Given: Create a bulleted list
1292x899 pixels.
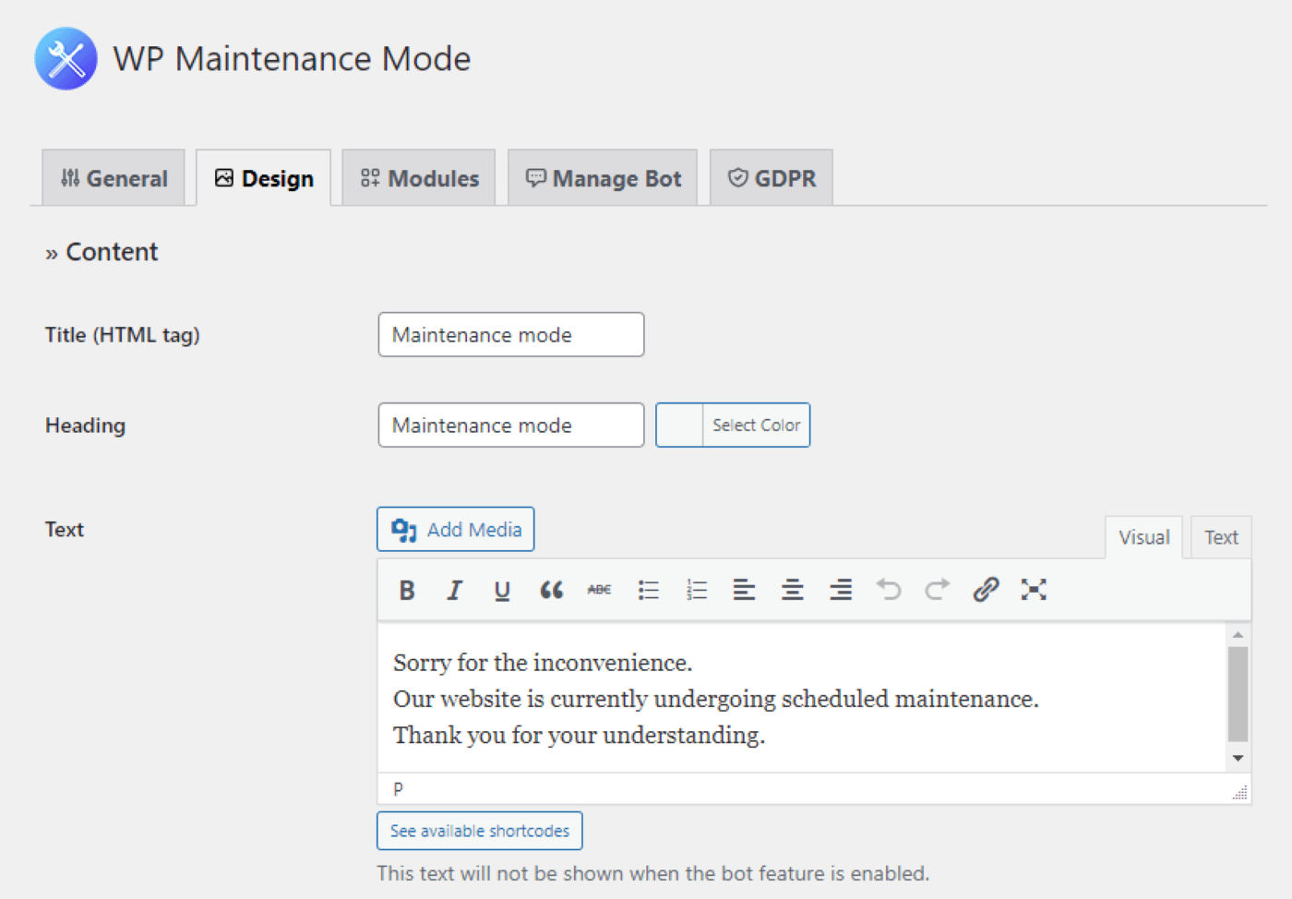Looking at the screenshot, I should point(649,590).
